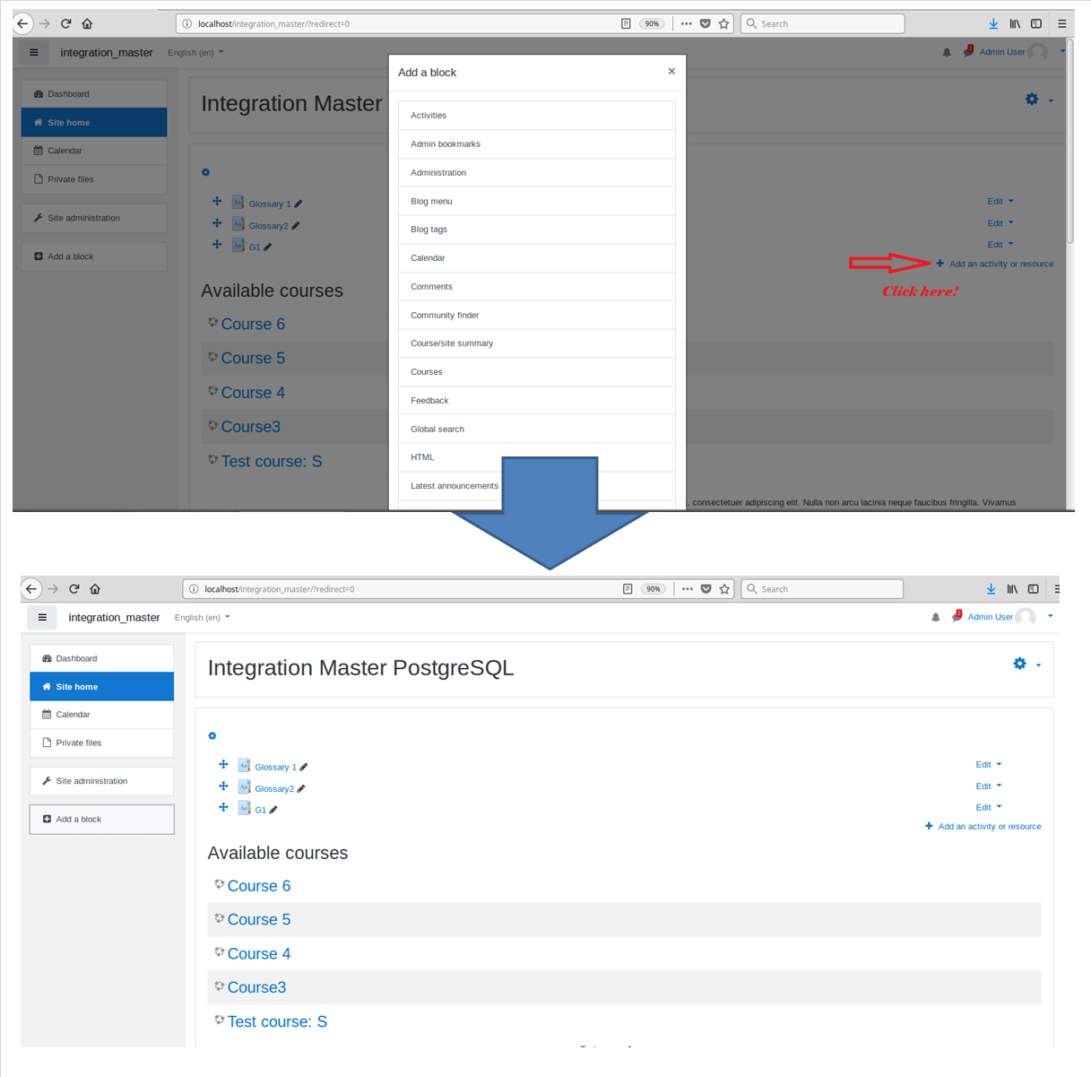Reload page in the top browser window

point(65,23)
